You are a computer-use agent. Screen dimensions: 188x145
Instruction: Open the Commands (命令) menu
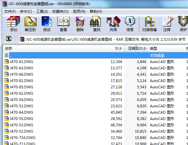[x=26, y=11]
